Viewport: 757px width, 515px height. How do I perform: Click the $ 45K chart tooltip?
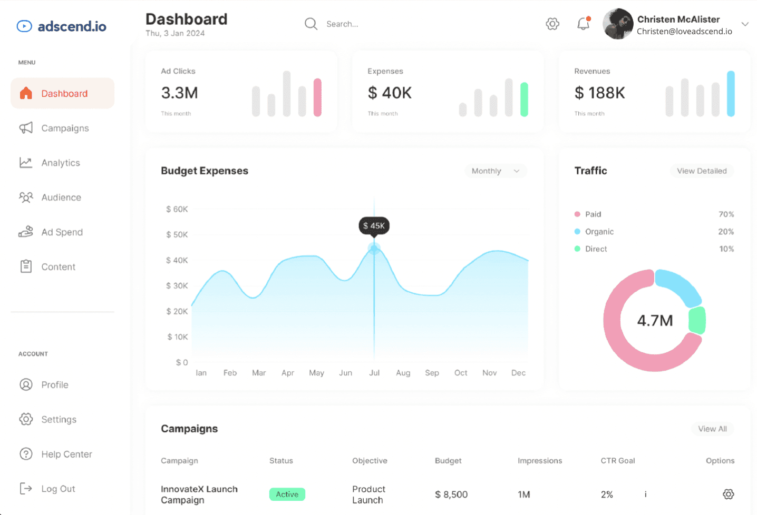pos(374,225)
